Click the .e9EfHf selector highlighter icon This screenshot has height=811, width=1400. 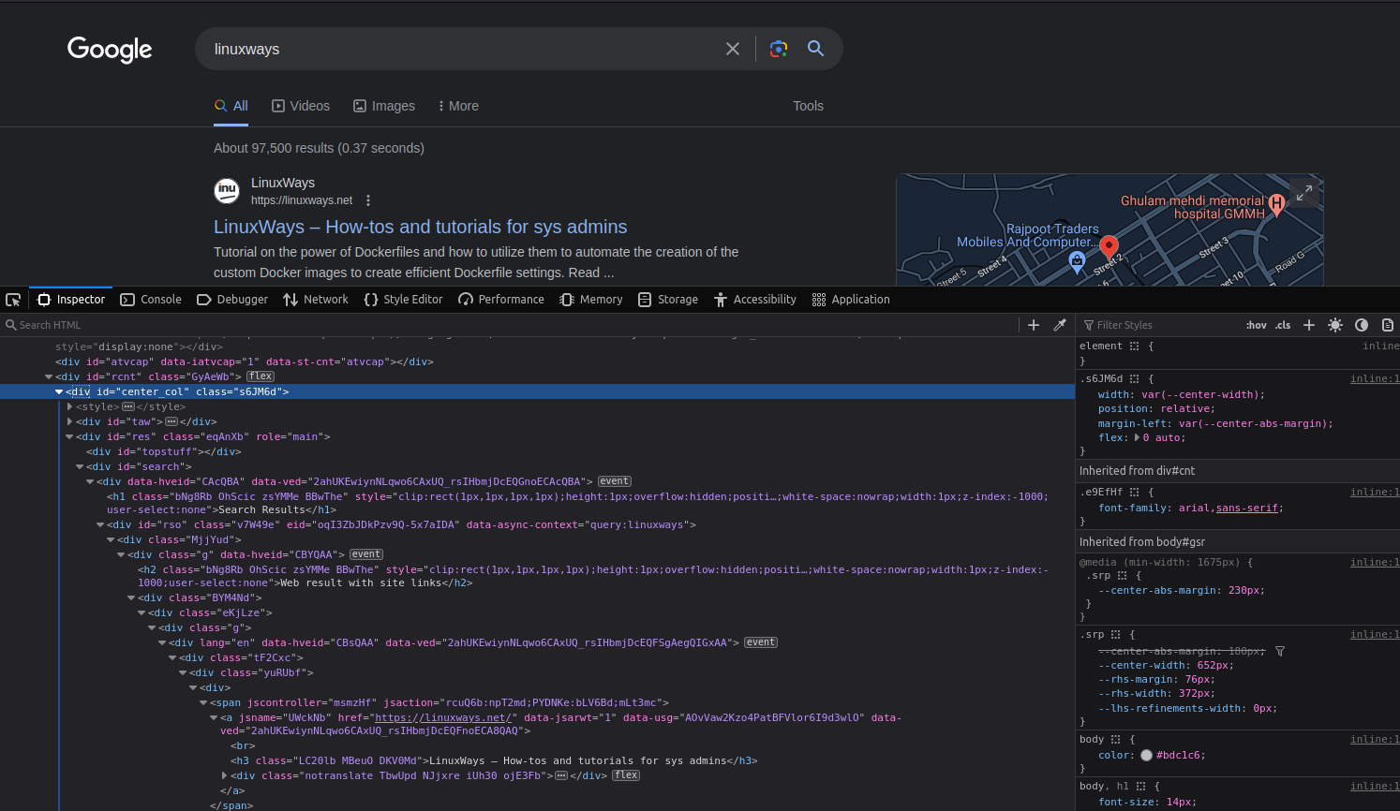coord(1134,493)
